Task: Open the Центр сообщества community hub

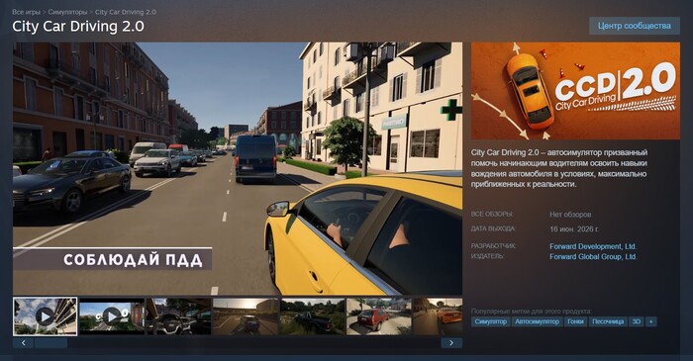Action: (635, 26)
